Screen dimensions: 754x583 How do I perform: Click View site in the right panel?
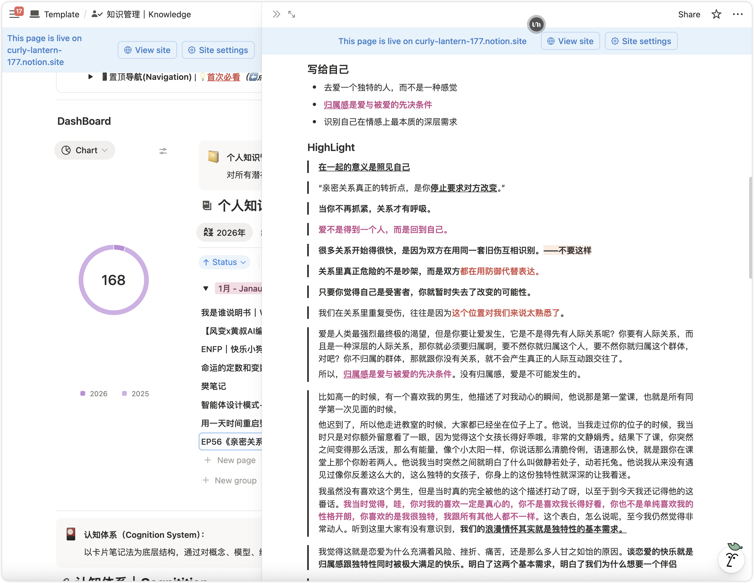coord(570,41)
